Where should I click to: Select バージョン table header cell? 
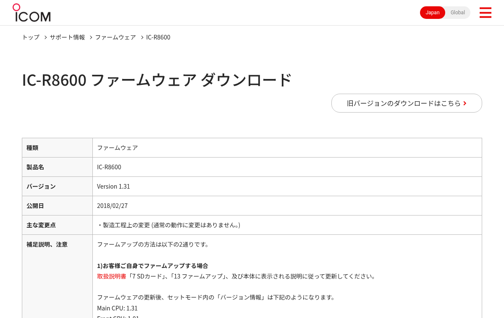pyautogui.click(x=57, y=187)
